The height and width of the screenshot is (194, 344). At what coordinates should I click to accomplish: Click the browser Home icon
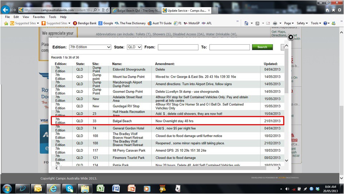327,10
